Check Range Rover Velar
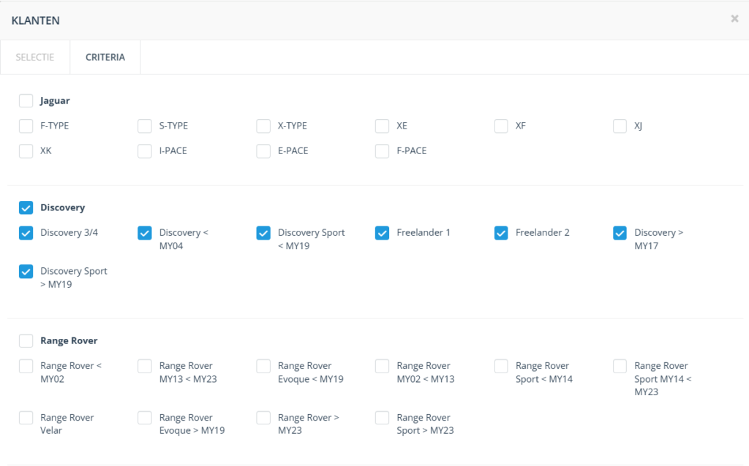The width and height of the screenshot is (749, 466). click(26, 418)
